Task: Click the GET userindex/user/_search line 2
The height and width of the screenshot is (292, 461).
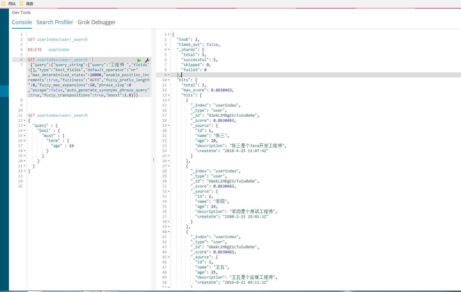Action: 58,40
